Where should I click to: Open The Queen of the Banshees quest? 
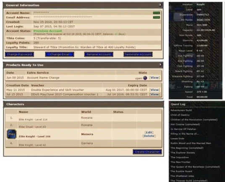pyautogui.click(x=195, y=167)
